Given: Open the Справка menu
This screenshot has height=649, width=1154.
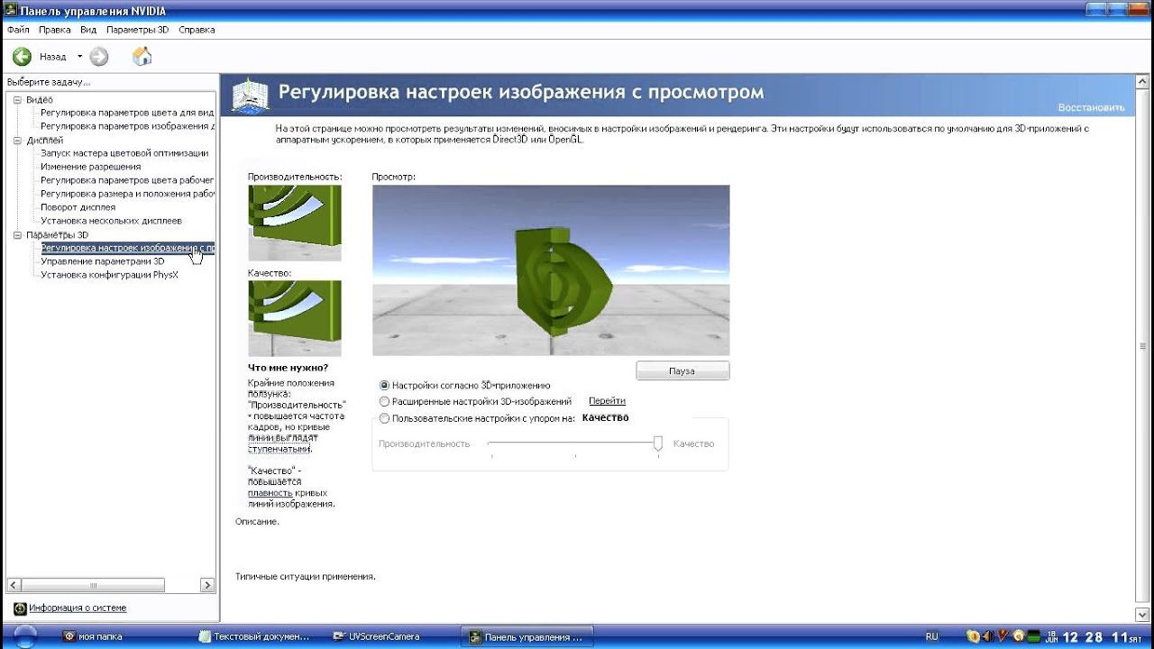Looking at the screenshot, I should point(197,30).
